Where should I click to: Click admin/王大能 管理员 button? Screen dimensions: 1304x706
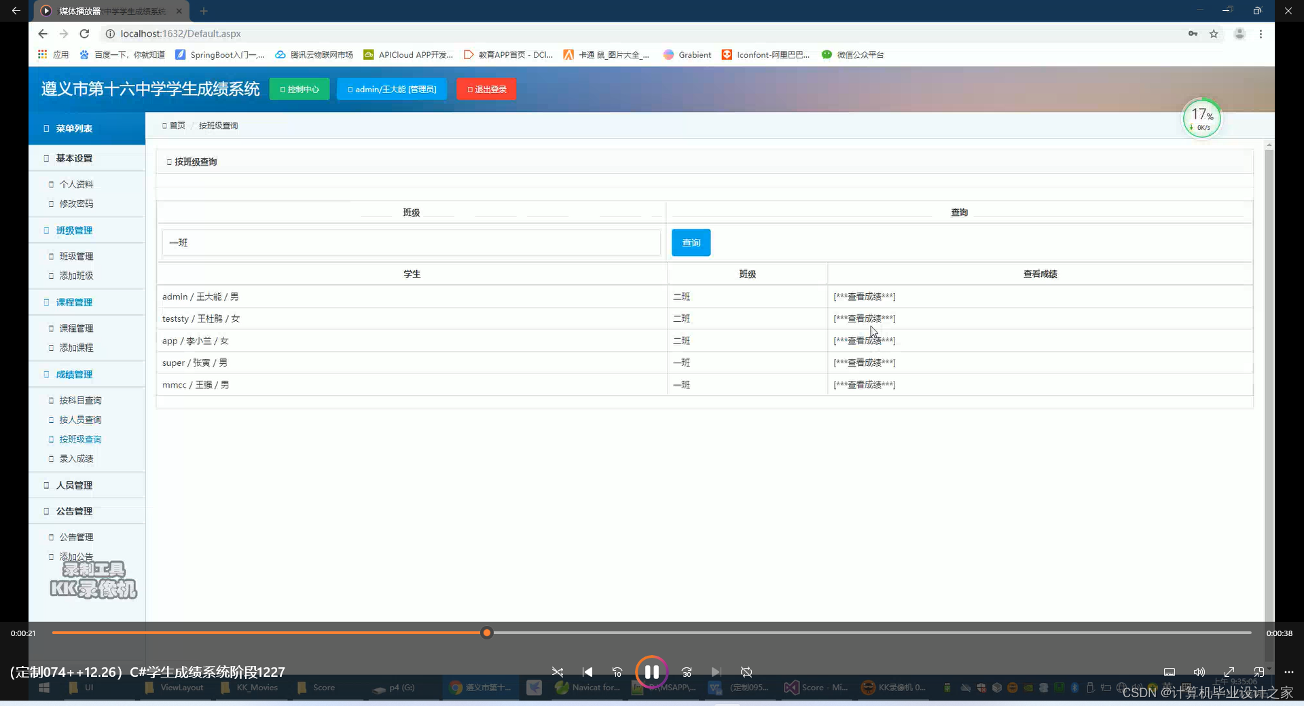(392, 89)
